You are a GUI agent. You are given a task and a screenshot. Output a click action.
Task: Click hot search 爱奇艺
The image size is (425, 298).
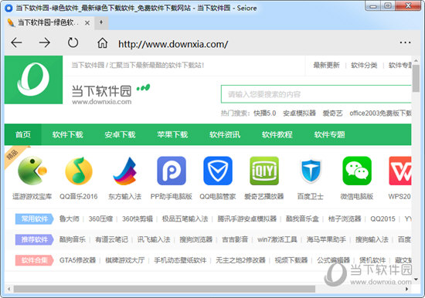pos(332,113)
